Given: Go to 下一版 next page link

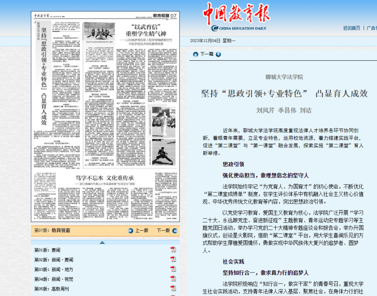Looking at the screenshot, I should [163, 231].
